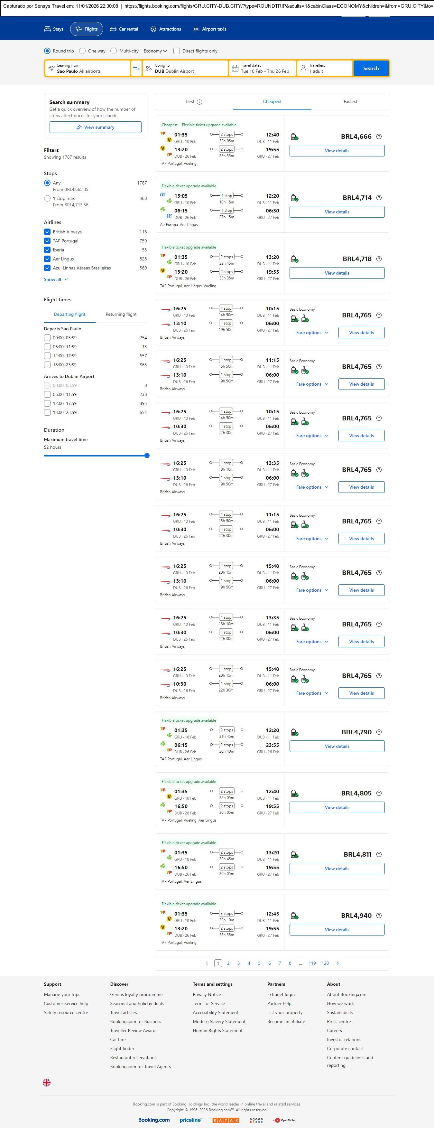Click the View summary button
This screenshot has height=1128, width=434.
click(95, 127)
